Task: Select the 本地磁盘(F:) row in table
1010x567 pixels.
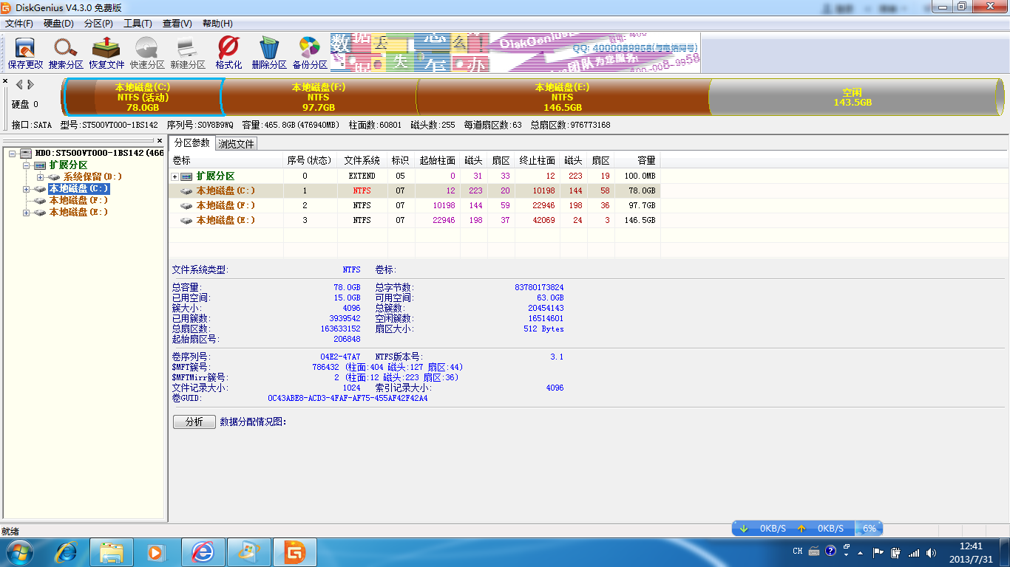Action: tap(414, 205)
